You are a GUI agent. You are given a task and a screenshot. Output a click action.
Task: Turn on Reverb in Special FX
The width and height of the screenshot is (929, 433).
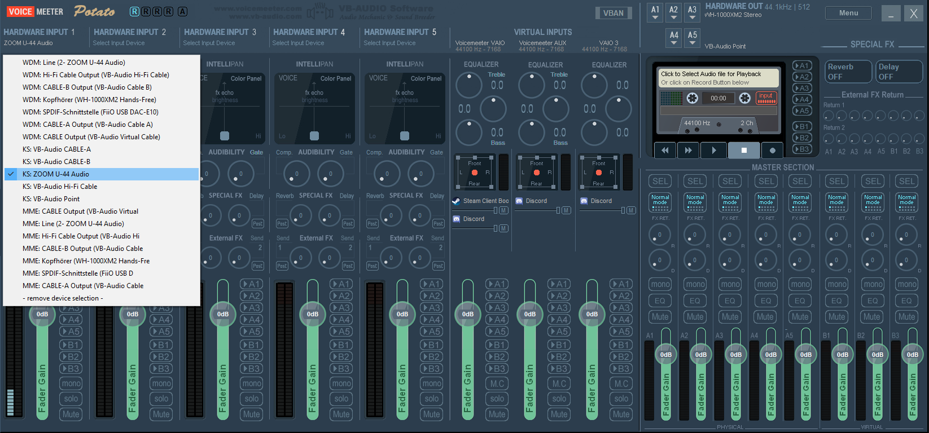pos(849,72)
